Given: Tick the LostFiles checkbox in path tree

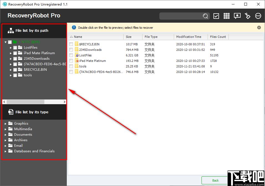Looking at the screenshot, I should (15, 48).
